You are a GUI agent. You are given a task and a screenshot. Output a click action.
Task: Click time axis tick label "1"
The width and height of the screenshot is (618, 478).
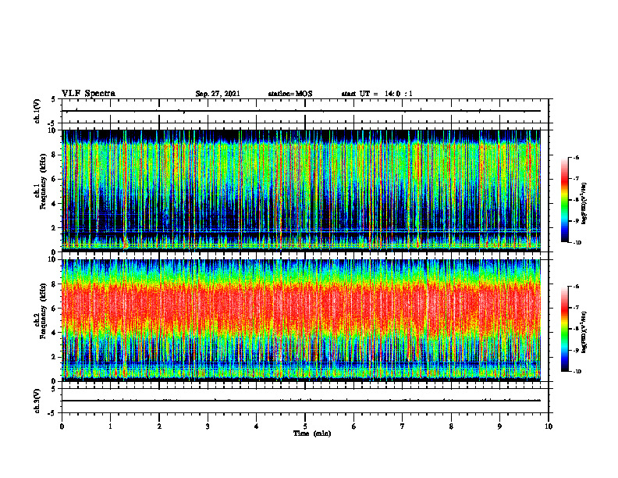point(110,426)
